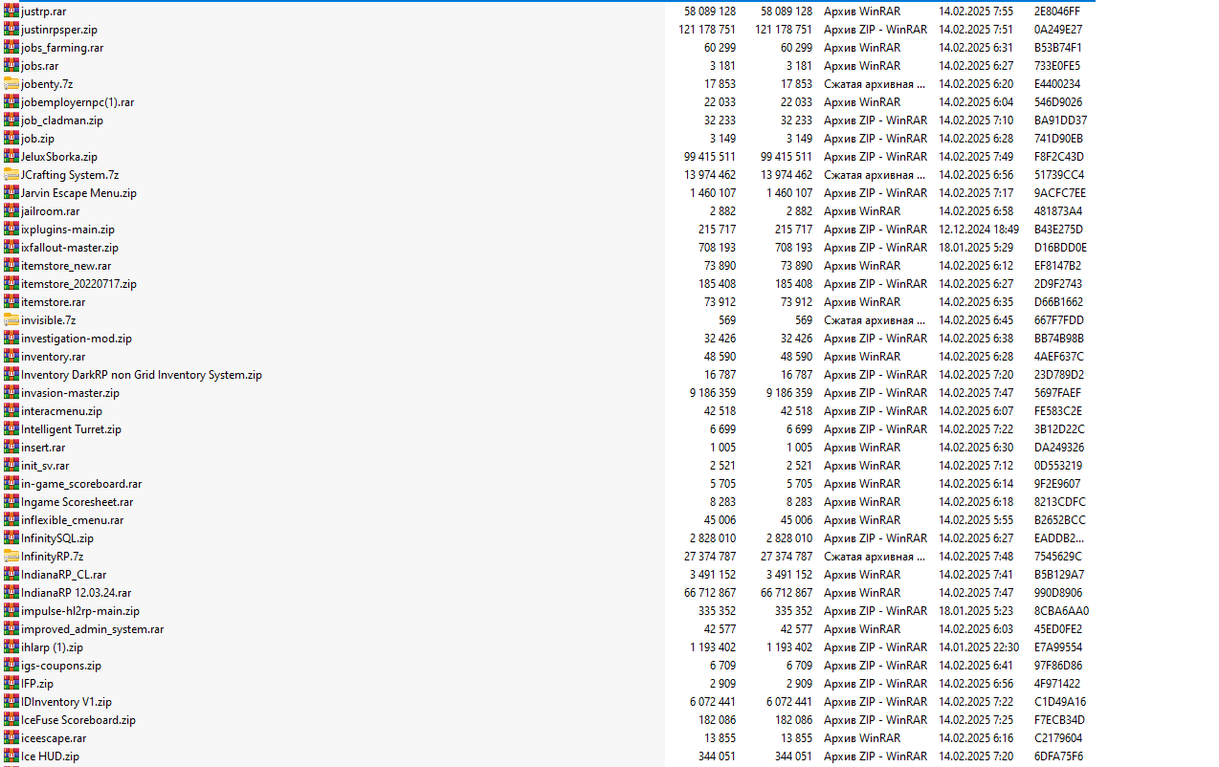The height and width of the screenshot is (767, 1219).
Task: Select the icon beside Ice HUD.zip
Action: 11,756
